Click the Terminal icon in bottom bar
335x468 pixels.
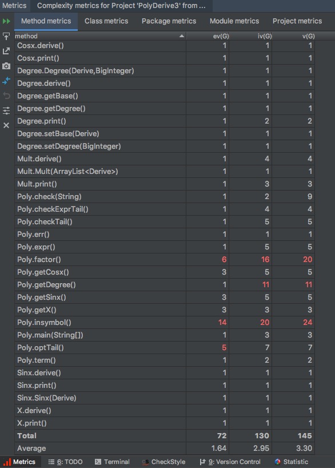(98, 462)
